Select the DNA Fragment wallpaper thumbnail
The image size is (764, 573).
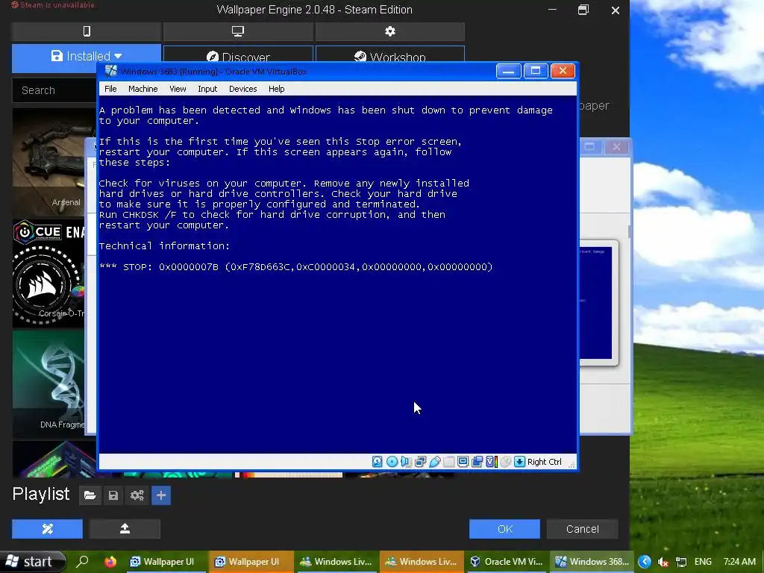pos(48,383)
